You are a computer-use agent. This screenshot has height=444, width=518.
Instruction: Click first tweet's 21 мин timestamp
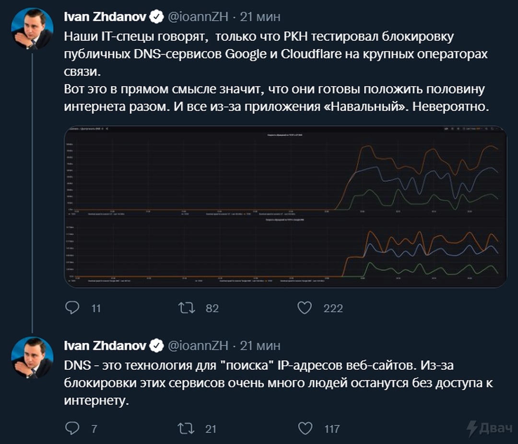click(x=260, y=16)
